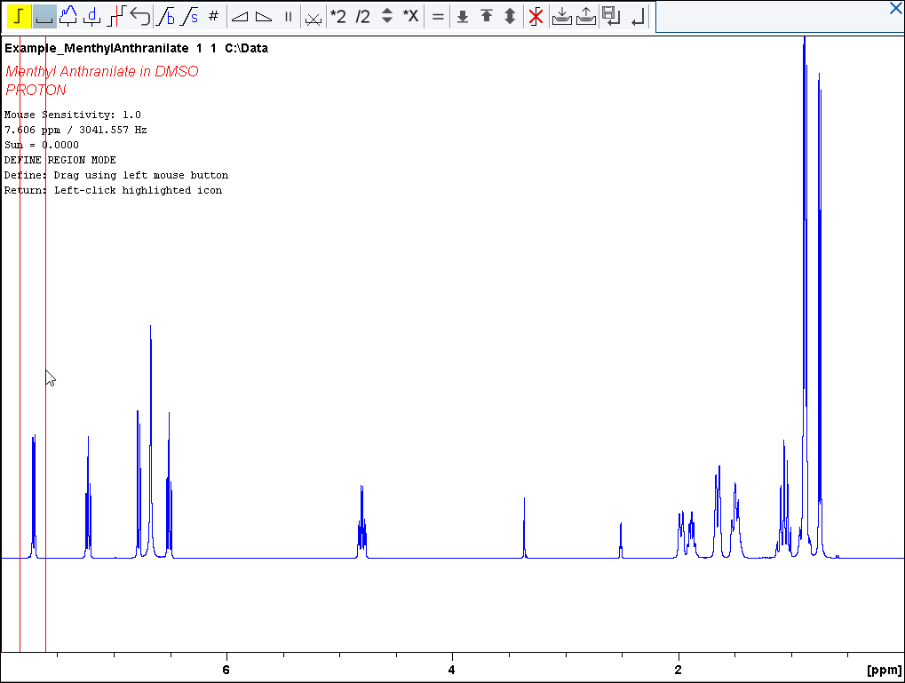The width and height of the screenshot is (905, 683).
Task: Click the small peak near 2.5 ppm
Action: coord(621,540)
